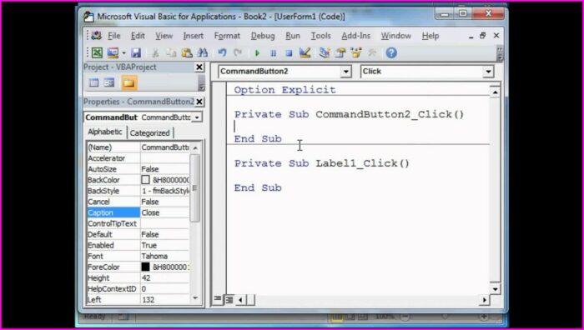584x330 pixels.
Task: Click code window scroll up arrow
Action: tap(495, 92)
